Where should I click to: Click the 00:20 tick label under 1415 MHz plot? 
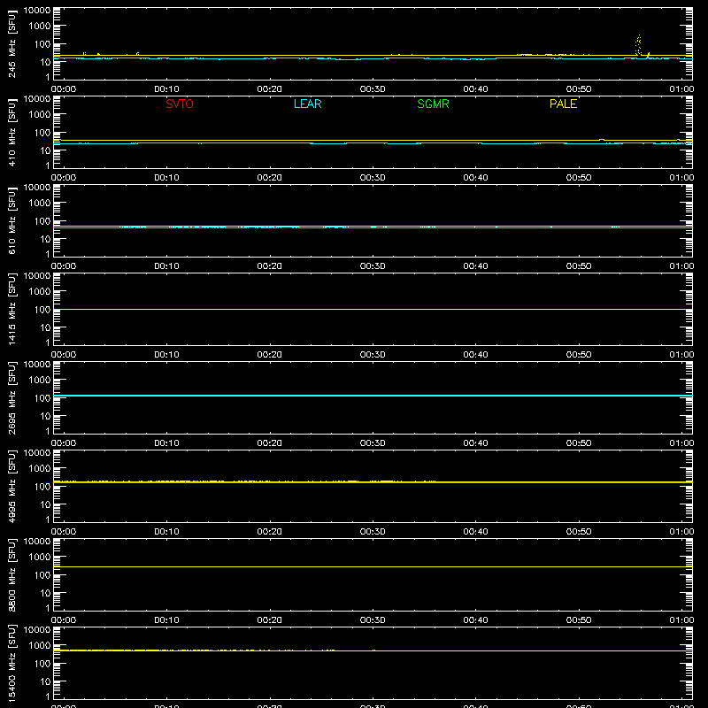[270, 355]
